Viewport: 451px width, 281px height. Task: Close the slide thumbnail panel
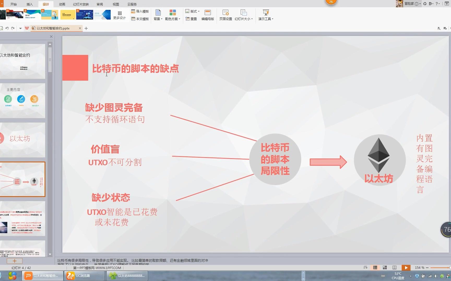[51, 37]
